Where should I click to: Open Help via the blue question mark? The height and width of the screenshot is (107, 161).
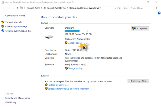coord(159,13)
